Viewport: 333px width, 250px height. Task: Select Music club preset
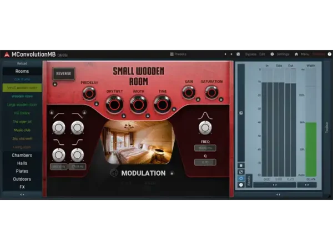[x=22, y=130]
